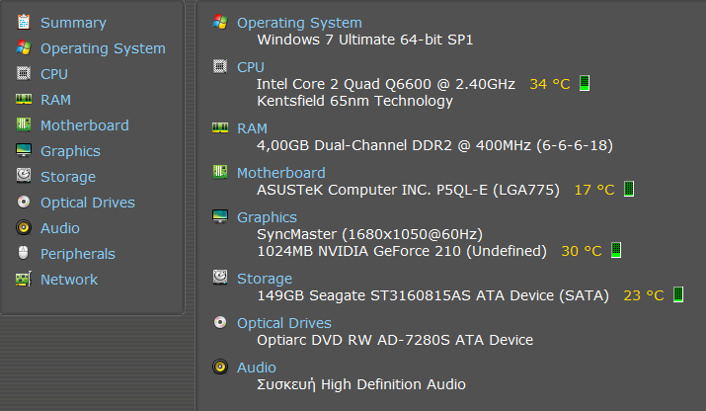Screen dimensions: 706x411
Task: Click the Audio heading in the summary panel
Action: tap(256, 368)
